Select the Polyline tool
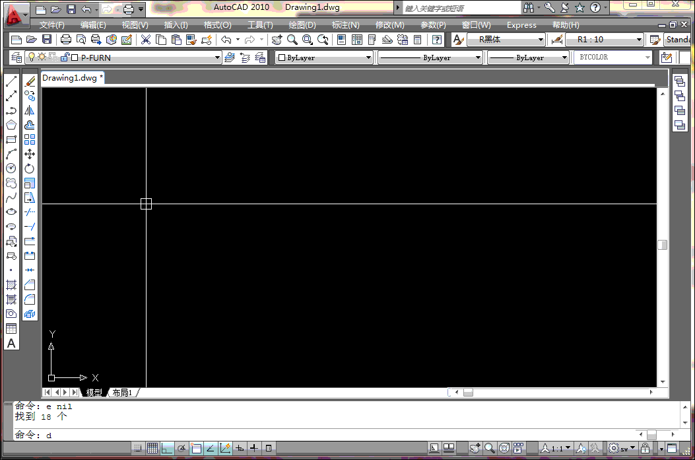 [11, 110]
